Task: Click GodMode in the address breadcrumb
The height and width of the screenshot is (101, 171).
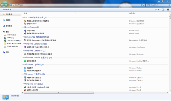Action: click(19, 5)
